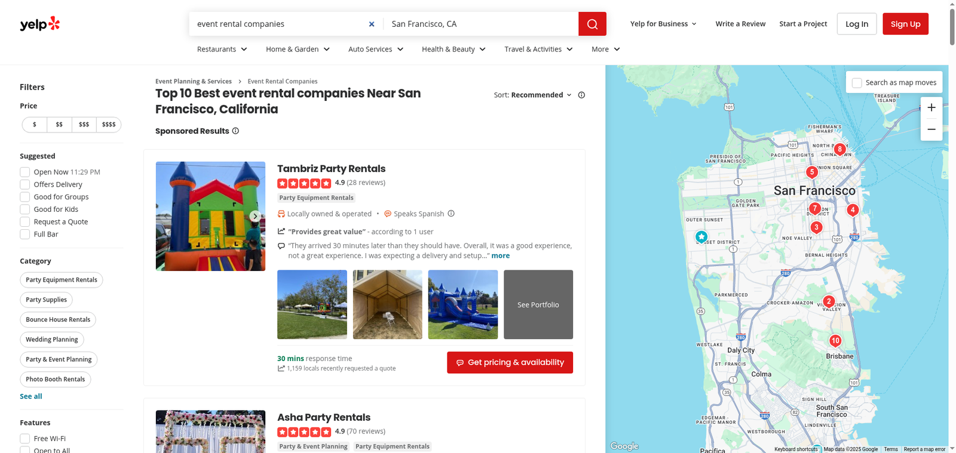Click map pin number 7
Screen dimensions: 956x453
pos(815,208)
